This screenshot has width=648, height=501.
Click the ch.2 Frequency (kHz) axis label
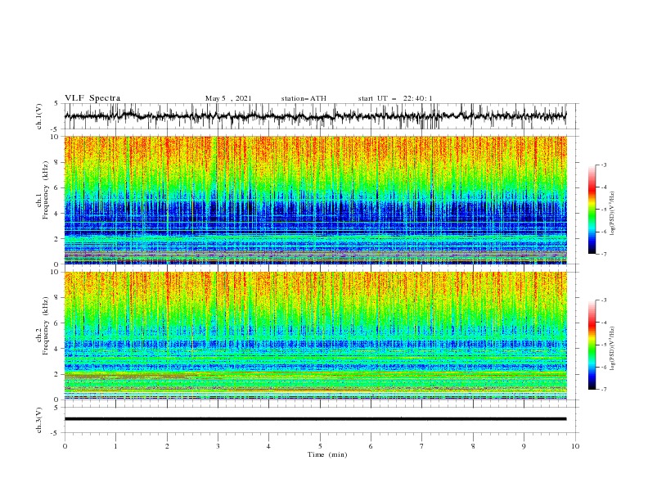coord(42,325)
